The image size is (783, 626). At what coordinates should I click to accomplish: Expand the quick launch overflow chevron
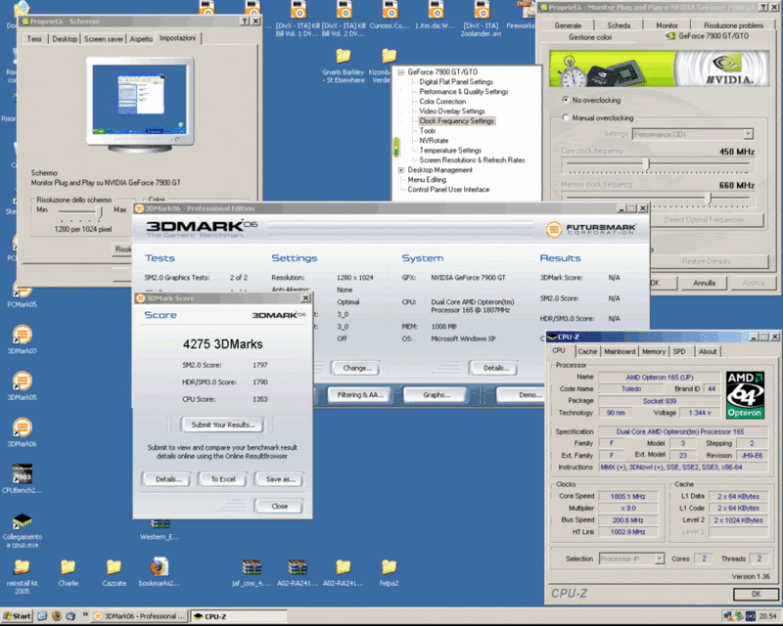(x=85, y=614)
